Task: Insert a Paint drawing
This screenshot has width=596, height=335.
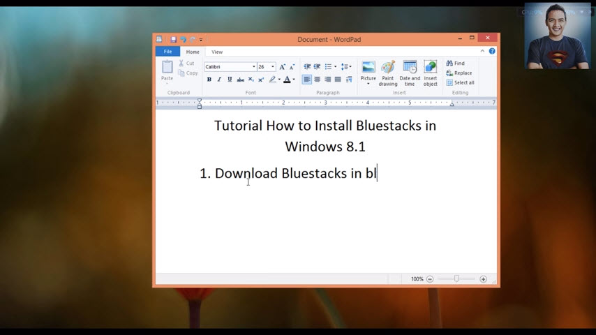Action: point(388,73)
